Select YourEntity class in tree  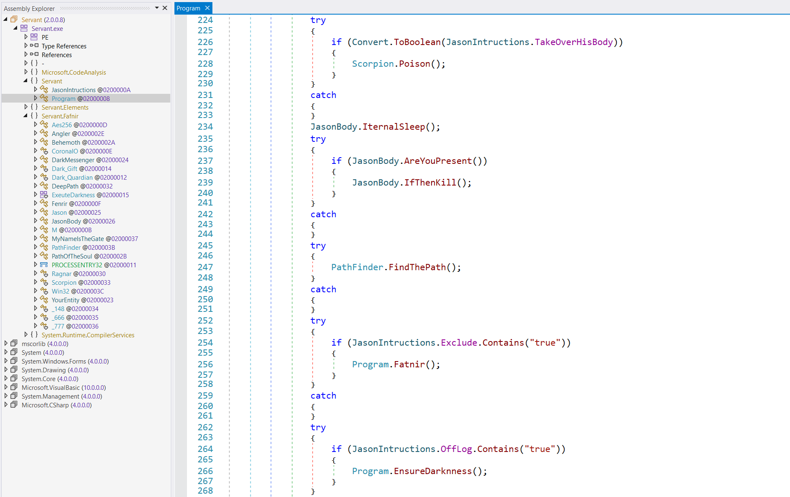82,300
